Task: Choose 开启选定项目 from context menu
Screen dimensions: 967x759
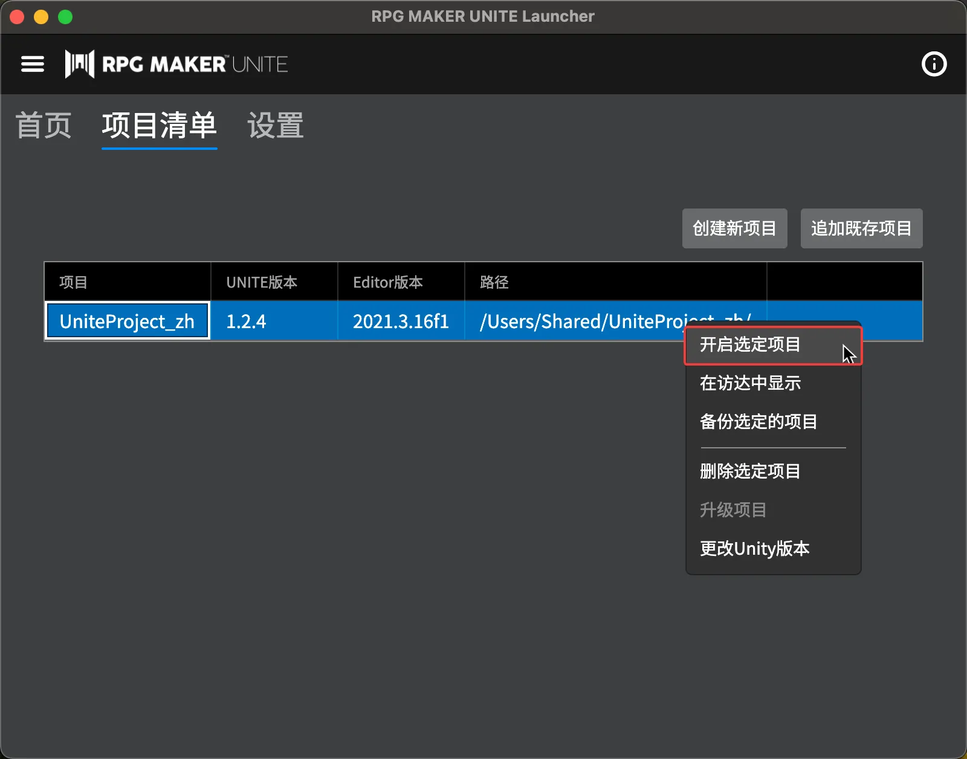Action: [773, 345]
